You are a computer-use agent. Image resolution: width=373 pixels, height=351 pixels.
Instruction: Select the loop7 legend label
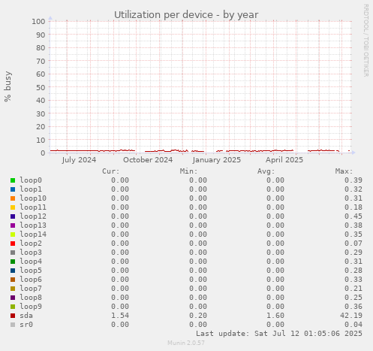pos(31,289)
